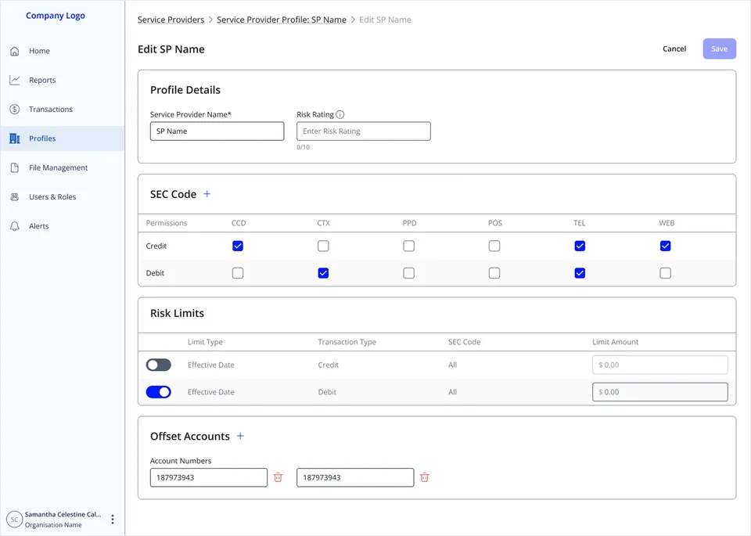Screen dimensions: 751x536
Task: Click the Credit Limit Amount field
Action: click(x=660, y=365)
